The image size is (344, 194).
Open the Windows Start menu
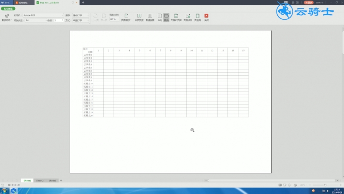(x=4, y=191)
